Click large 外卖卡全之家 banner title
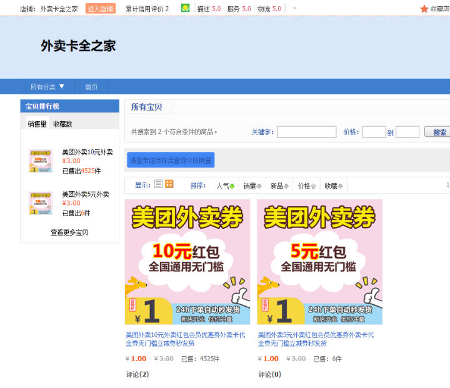The width and height of the screenshot is (450, 388). (78, 46)
